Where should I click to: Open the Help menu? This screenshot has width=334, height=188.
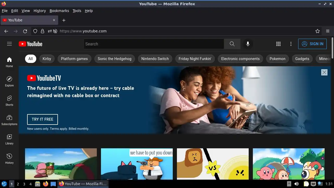tap(89, 11)
